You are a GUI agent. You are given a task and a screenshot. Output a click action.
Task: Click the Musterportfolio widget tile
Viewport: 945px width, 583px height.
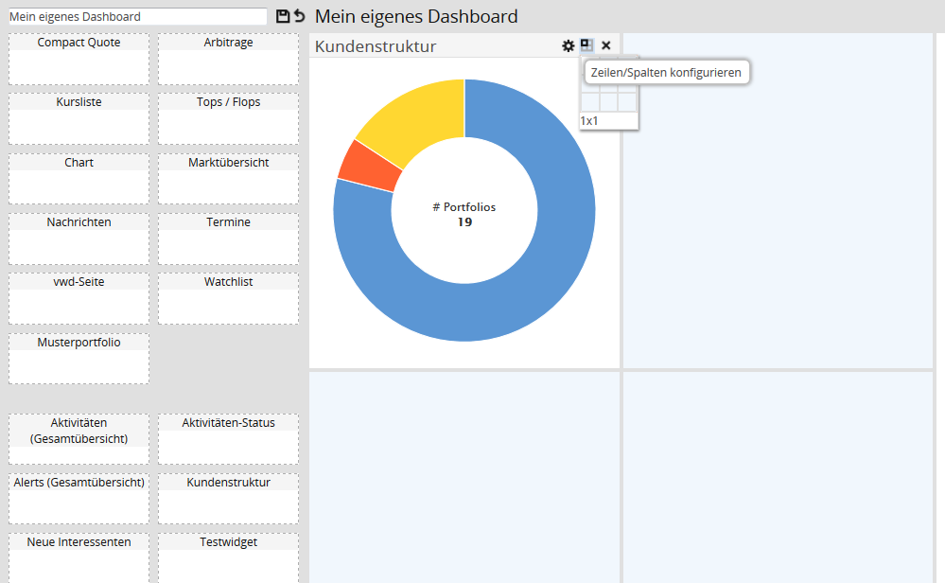[79, 358]
